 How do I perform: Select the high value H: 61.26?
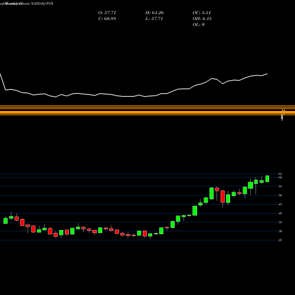[x=155, y=13]
